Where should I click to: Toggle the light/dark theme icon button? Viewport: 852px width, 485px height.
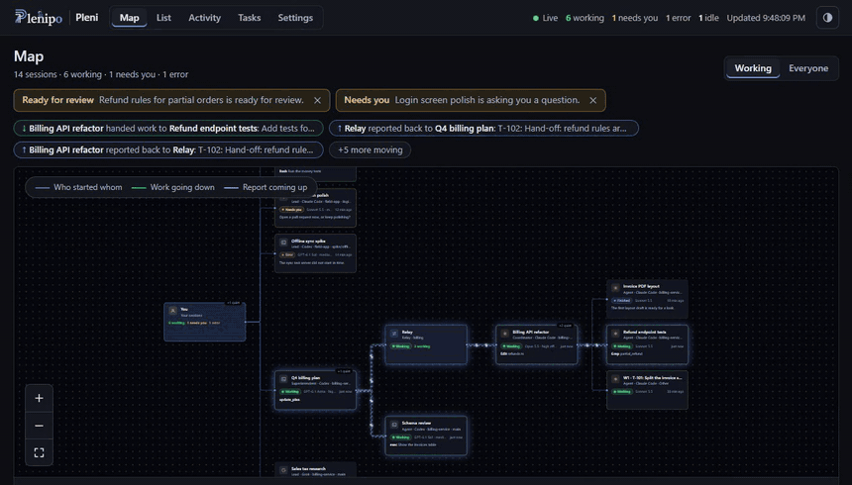[827, 18]
